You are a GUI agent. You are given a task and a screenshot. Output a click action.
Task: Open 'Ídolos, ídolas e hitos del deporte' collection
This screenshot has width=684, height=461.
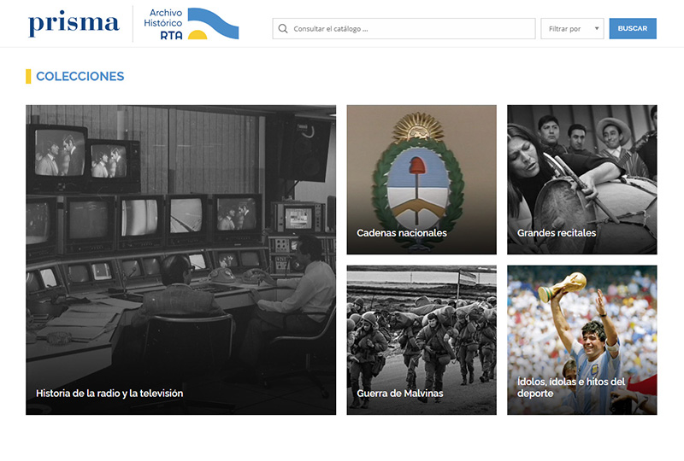tap(582, 340)
